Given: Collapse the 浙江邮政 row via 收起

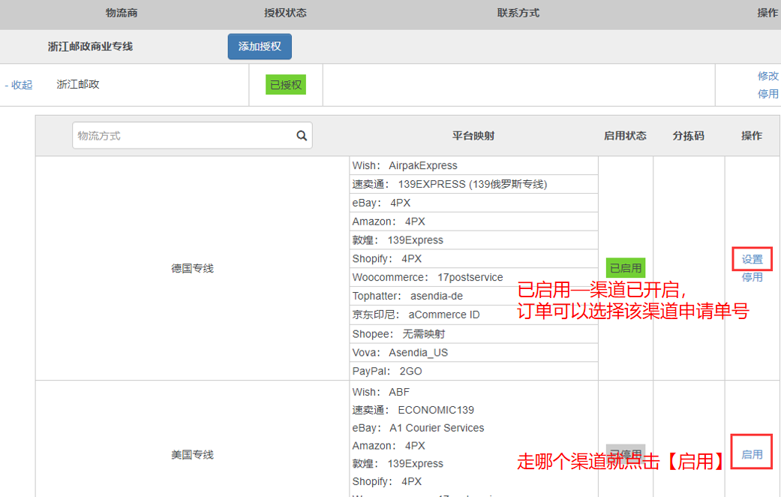Looking at the screenshot, I should tap(19, 85).
